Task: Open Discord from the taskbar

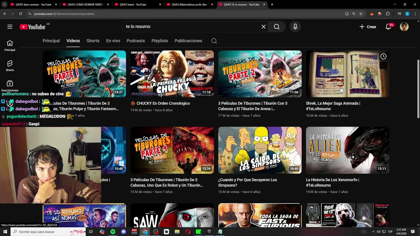Action: coord(123,232)
